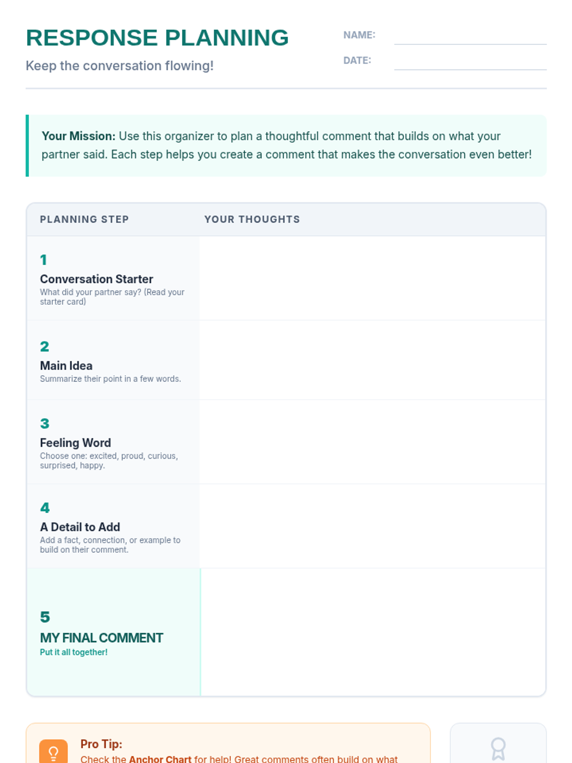Screen dimensions: 572x763
Task: Click the Planning Step column header
Action: [x=84, y=219]
